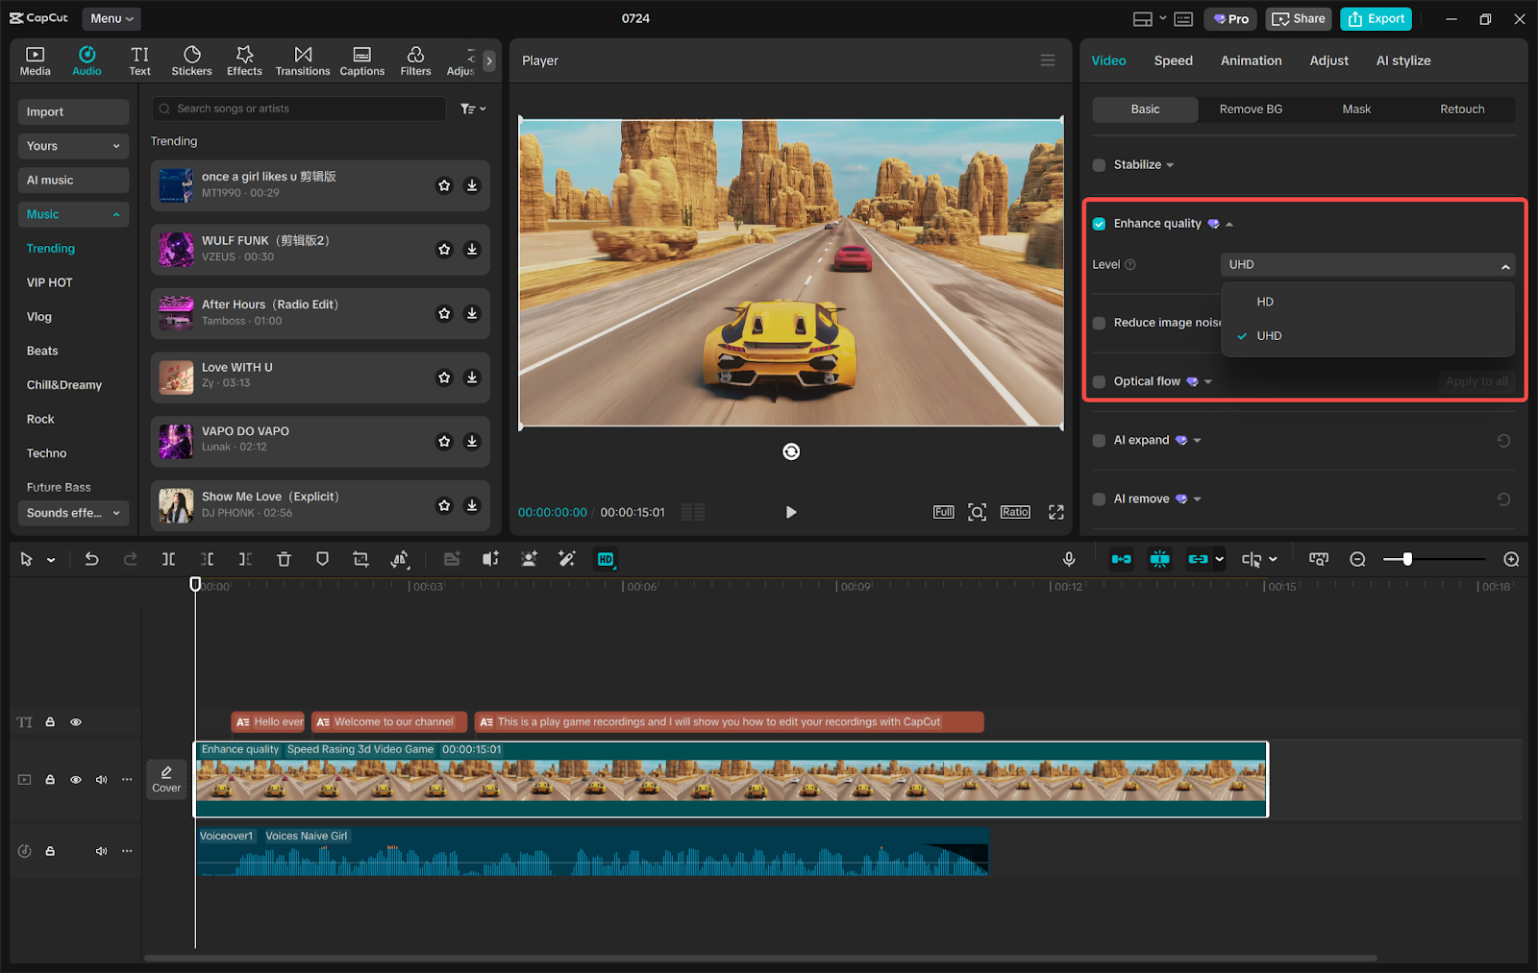
Task: Select HD from the level list
Action: (x=1265, y=302)
